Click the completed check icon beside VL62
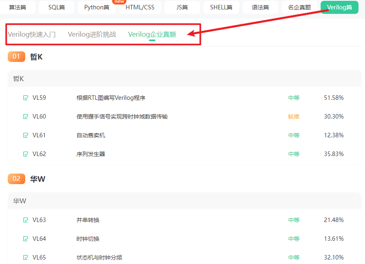The image size is (365, 264). click(26, 154)
